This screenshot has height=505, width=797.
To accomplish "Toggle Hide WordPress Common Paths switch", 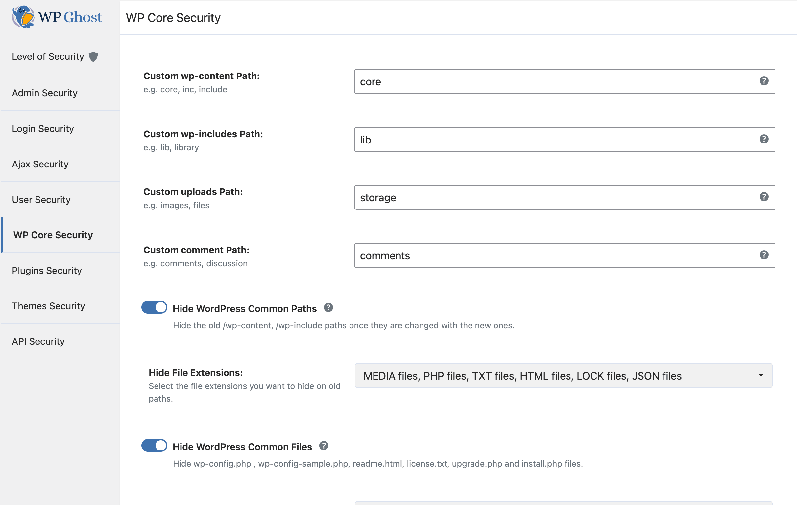I will point(154,307).
